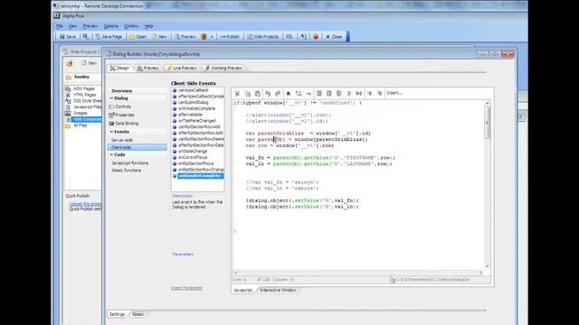Select Controls under Dialog
Image resolution: width=579 pixels, height=325 pixels.
click(123, 107)
